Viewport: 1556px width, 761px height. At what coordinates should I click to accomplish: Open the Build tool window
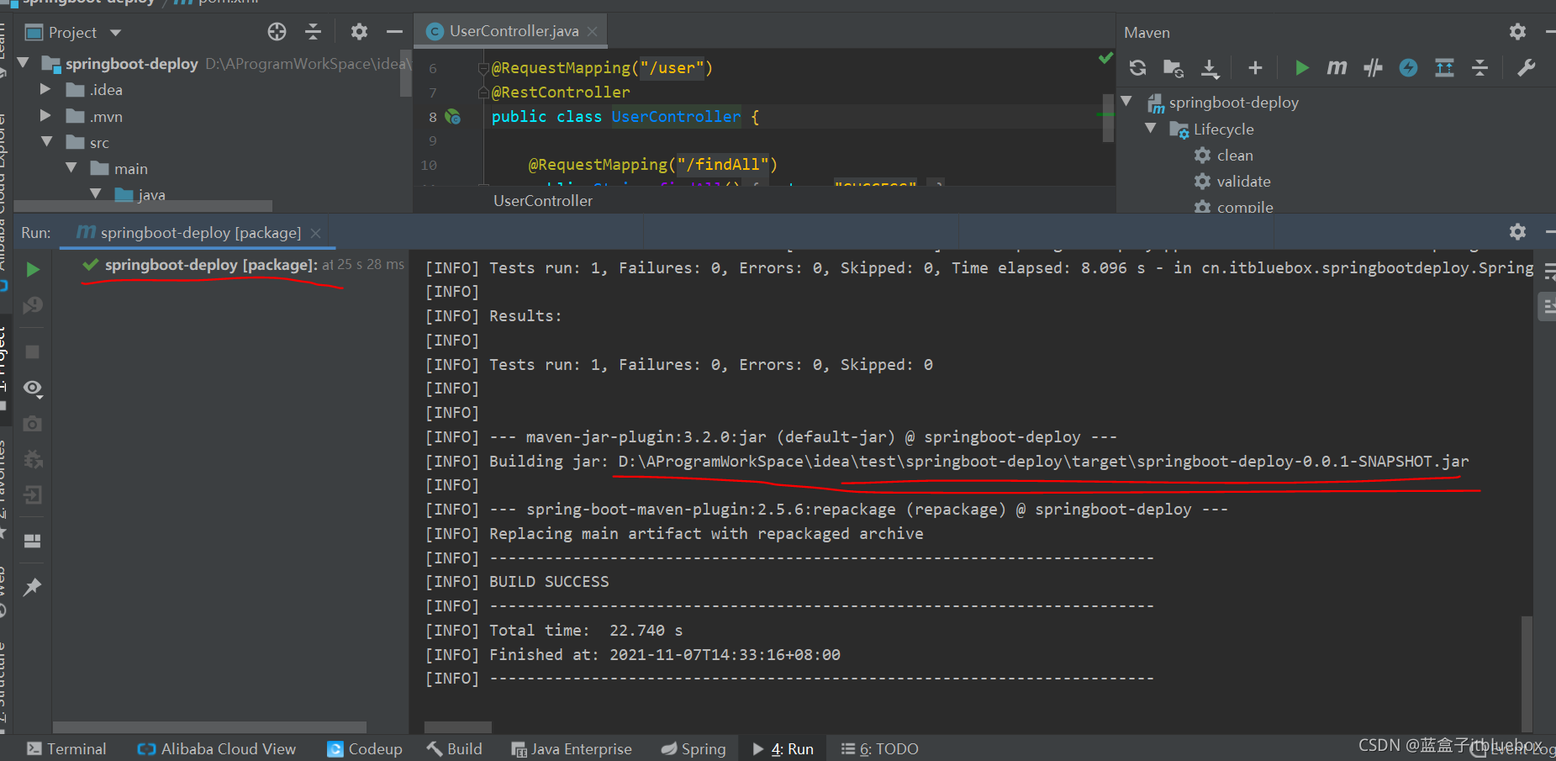(x=455, y=748)
